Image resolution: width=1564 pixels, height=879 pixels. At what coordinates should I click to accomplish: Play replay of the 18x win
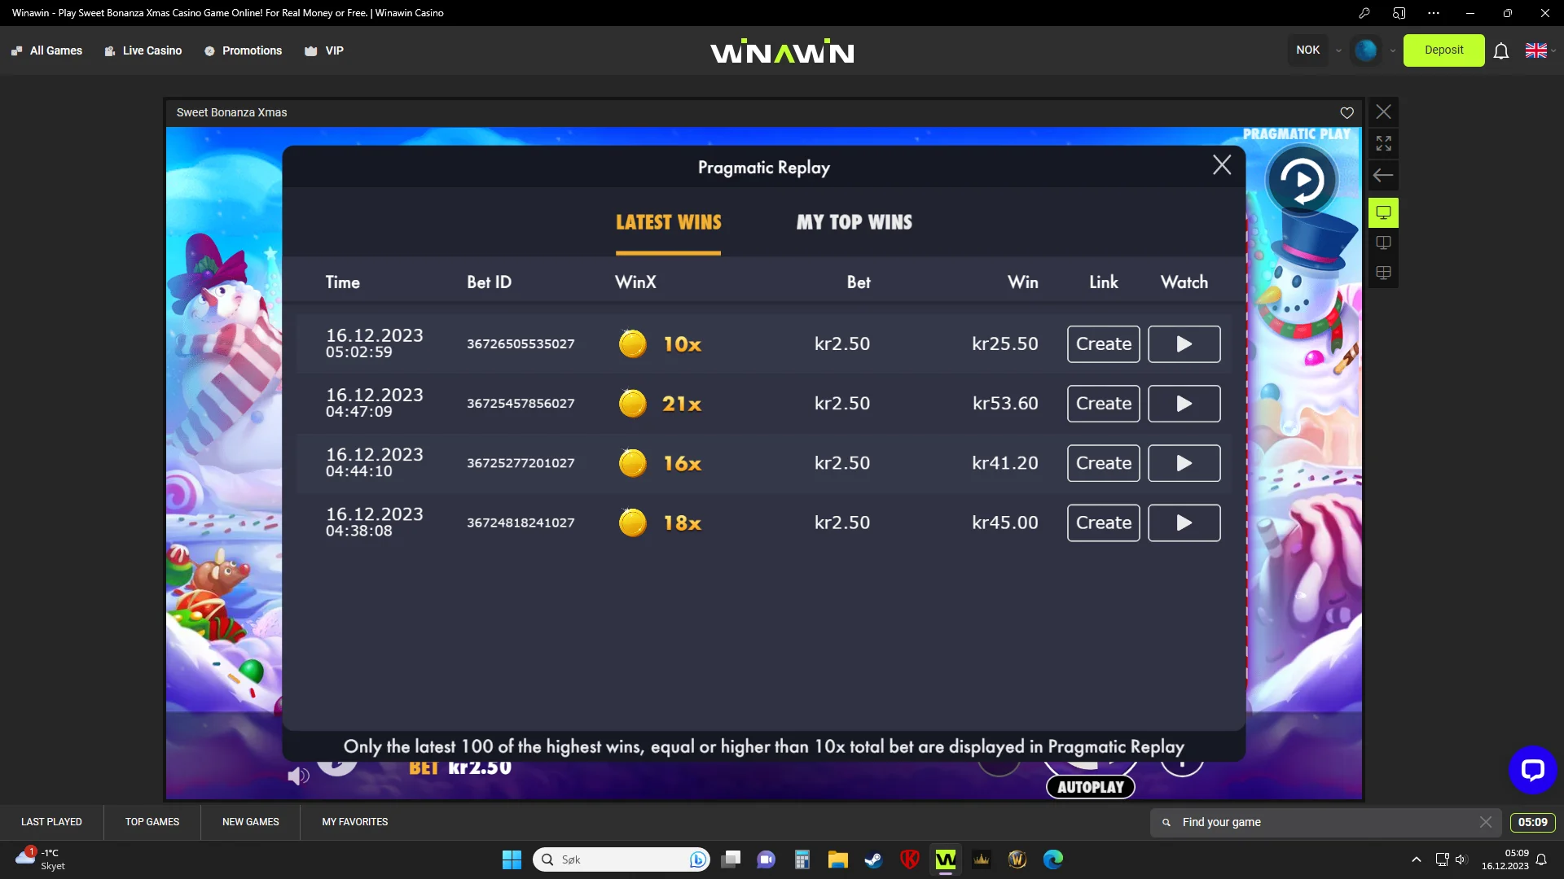point(1184,523)
